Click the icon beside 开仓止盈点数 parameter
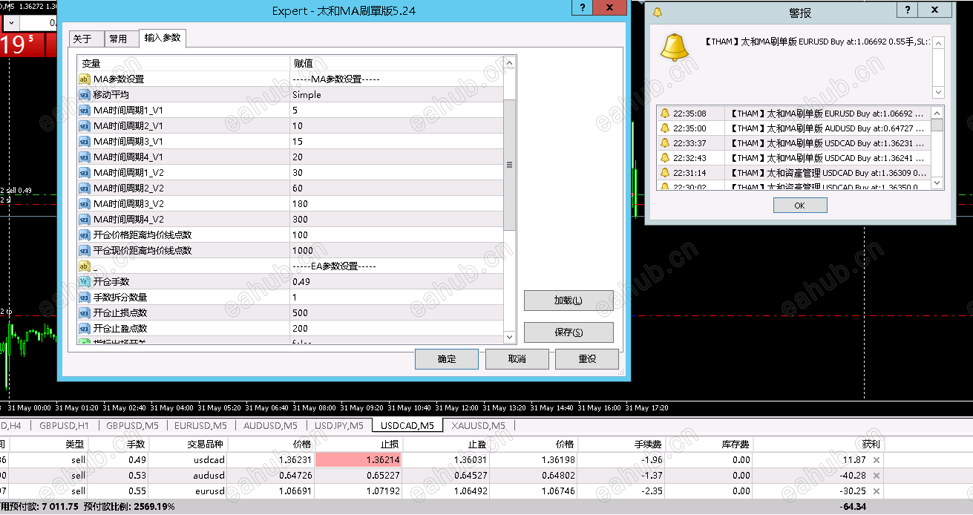This screenshot has height=515, width=973. tap(85, 329)
